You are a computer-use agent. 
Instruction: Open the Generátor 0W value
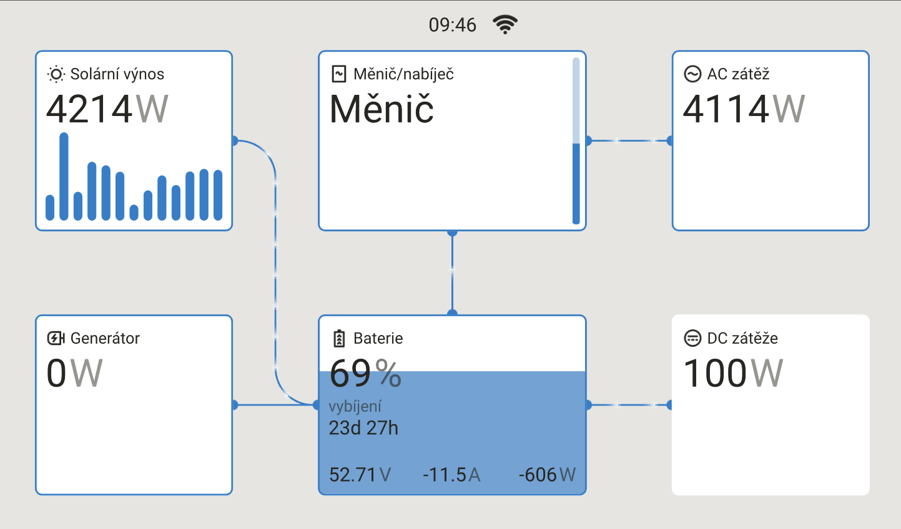coord(74,373)
